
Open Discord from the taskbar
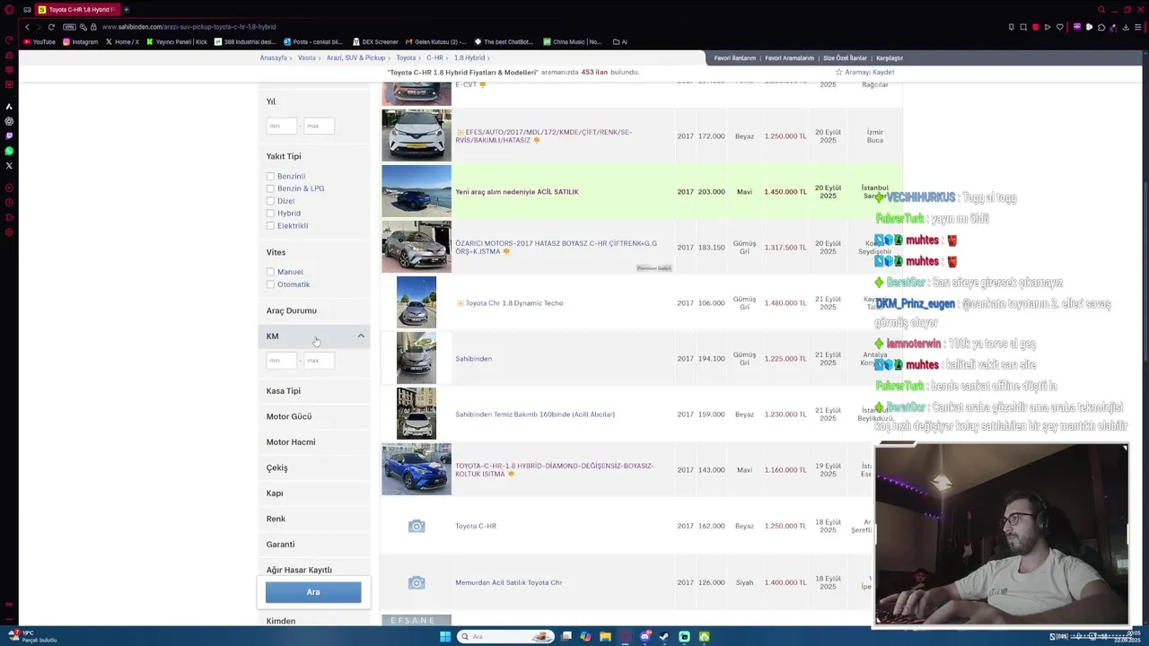645,637
